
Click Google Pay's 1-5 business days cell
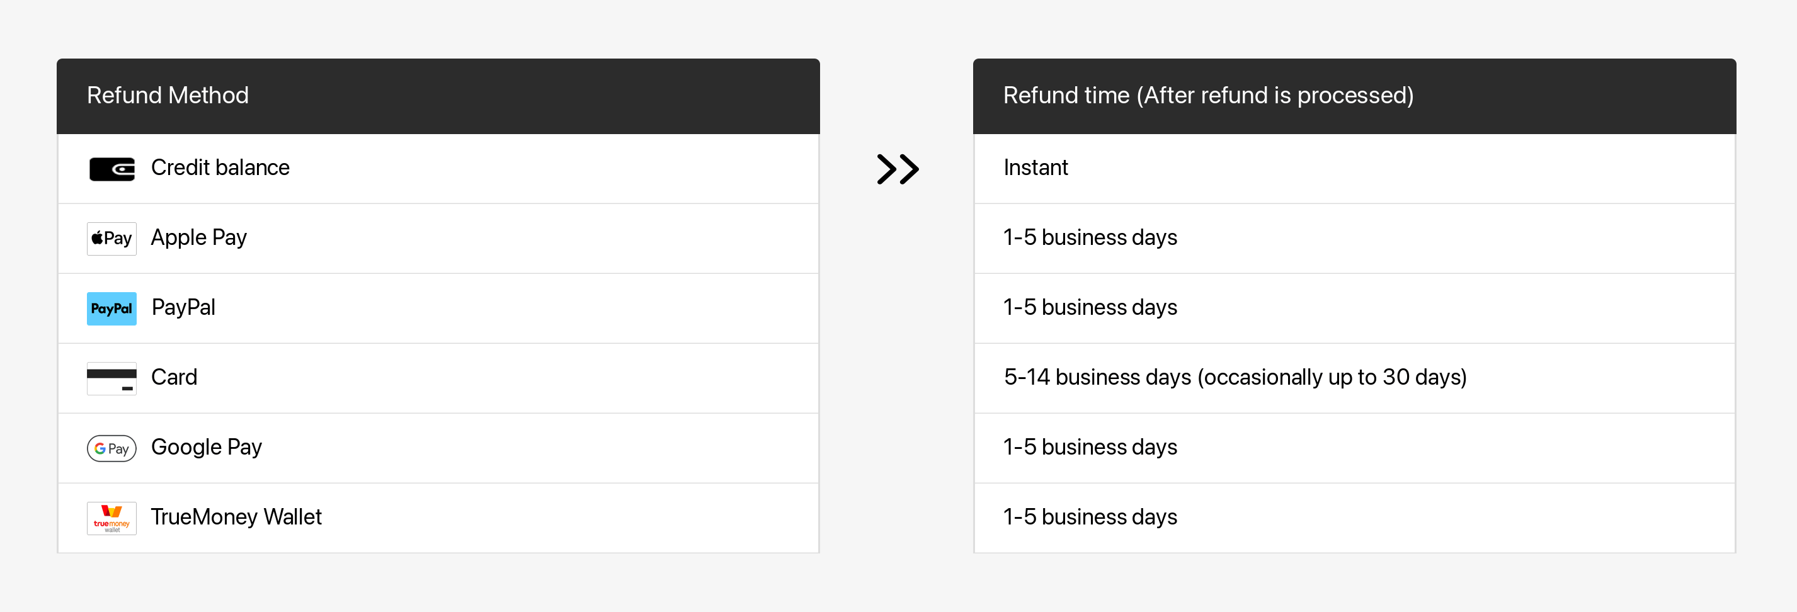pos(1090,447)
